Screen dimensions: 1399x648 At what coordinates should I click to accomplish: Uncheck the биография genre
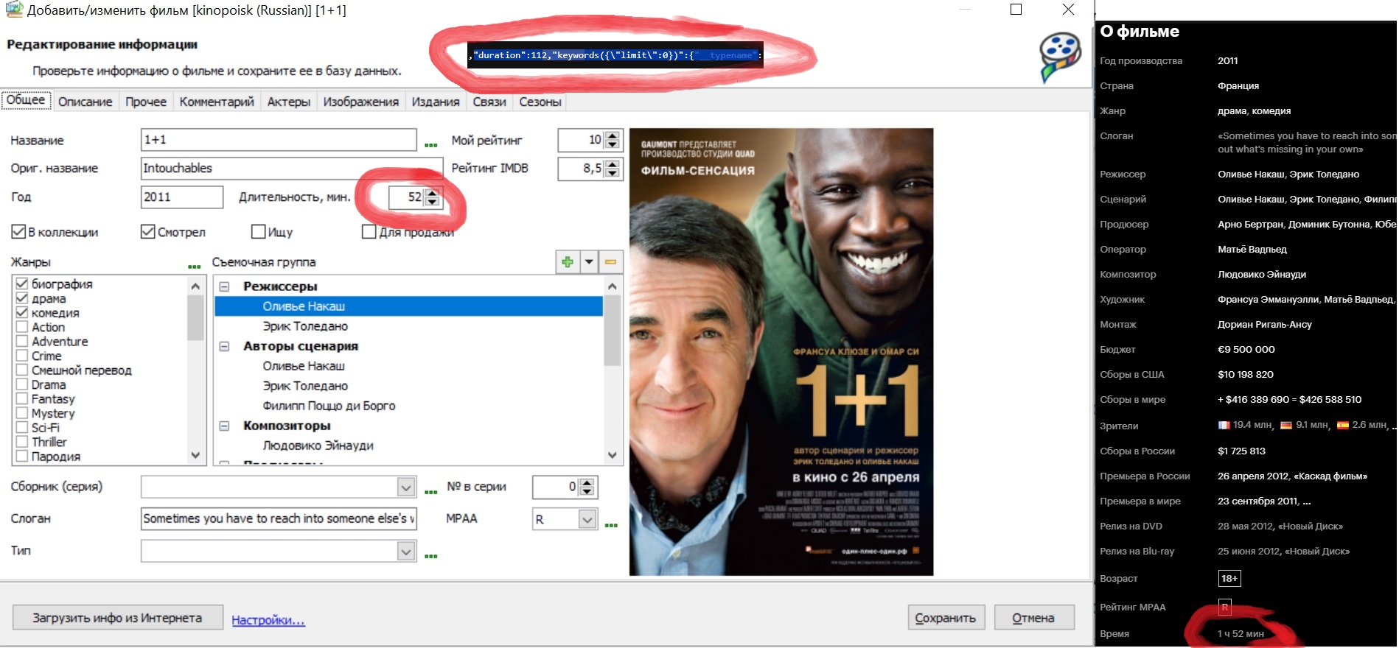pyautogui.click(x=22, y=283)
